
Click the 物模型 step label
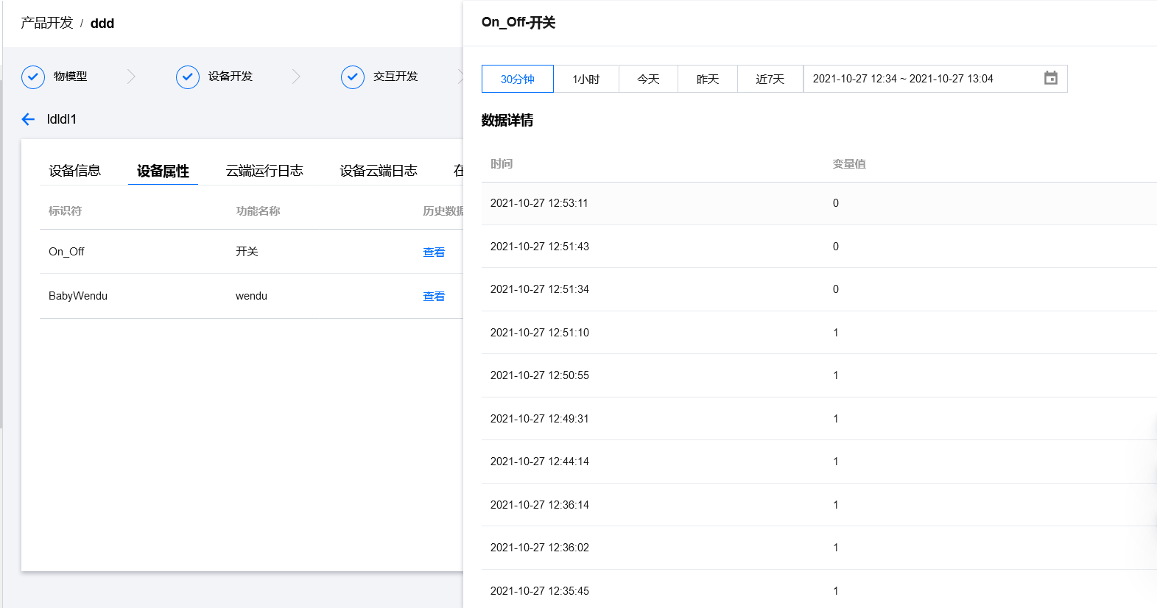point(71,77)
